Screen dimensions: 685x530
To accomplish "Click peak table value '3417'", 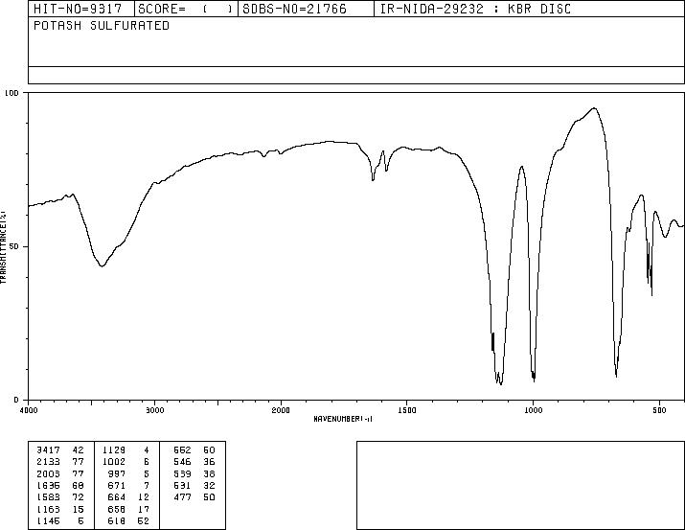I will [x=48, y=450].
